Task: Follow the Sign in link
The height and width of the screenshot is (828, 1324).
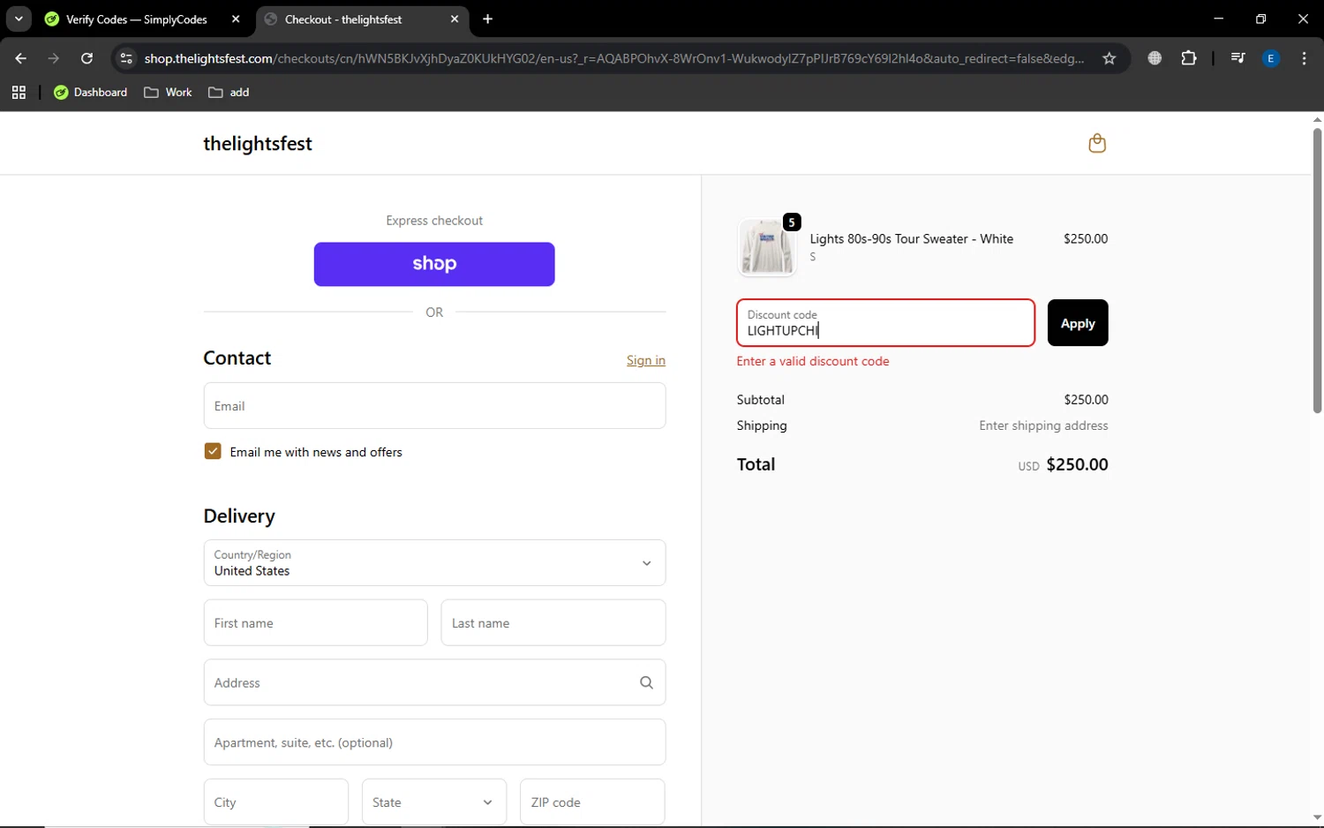Action: 645,360
